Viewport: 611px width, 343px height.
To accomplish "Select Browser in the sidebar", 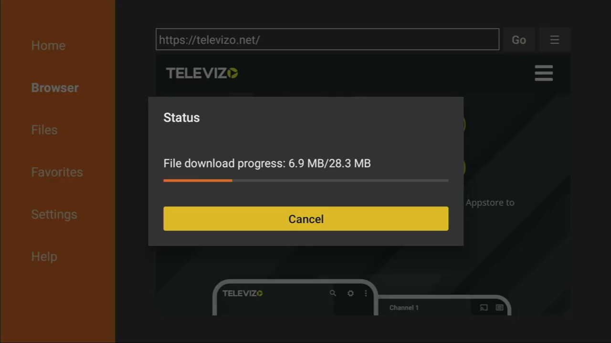I will (55, 88).
